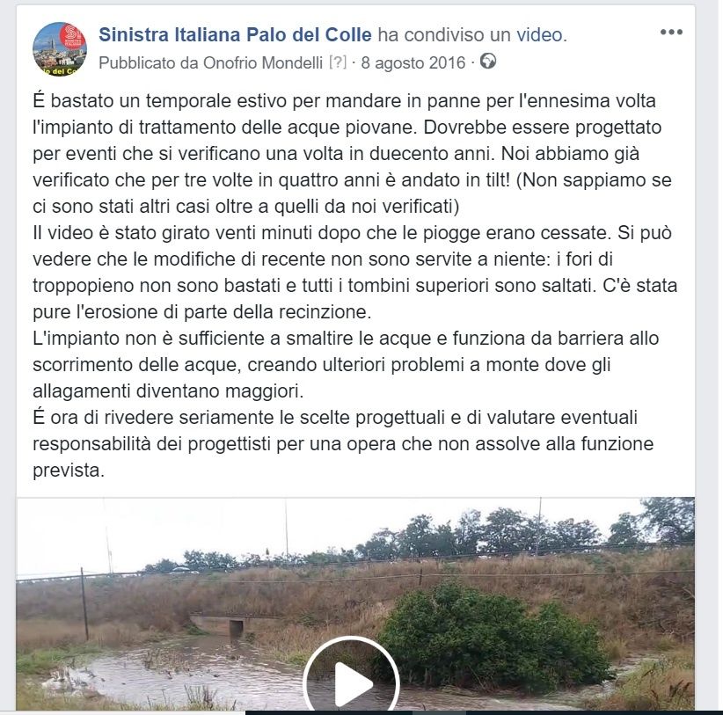723x715 pixels.
Task: Open the 8 agosto 2016 post timestamp
Action: pyautogui.click(x=413, y=62)
